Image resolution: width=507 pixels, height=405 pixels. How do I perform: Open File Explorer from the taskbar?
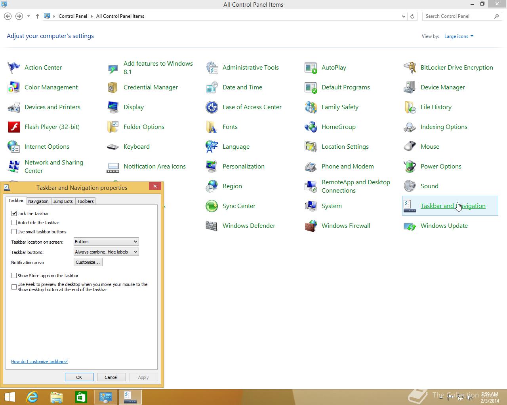click(x=57, y=397)
